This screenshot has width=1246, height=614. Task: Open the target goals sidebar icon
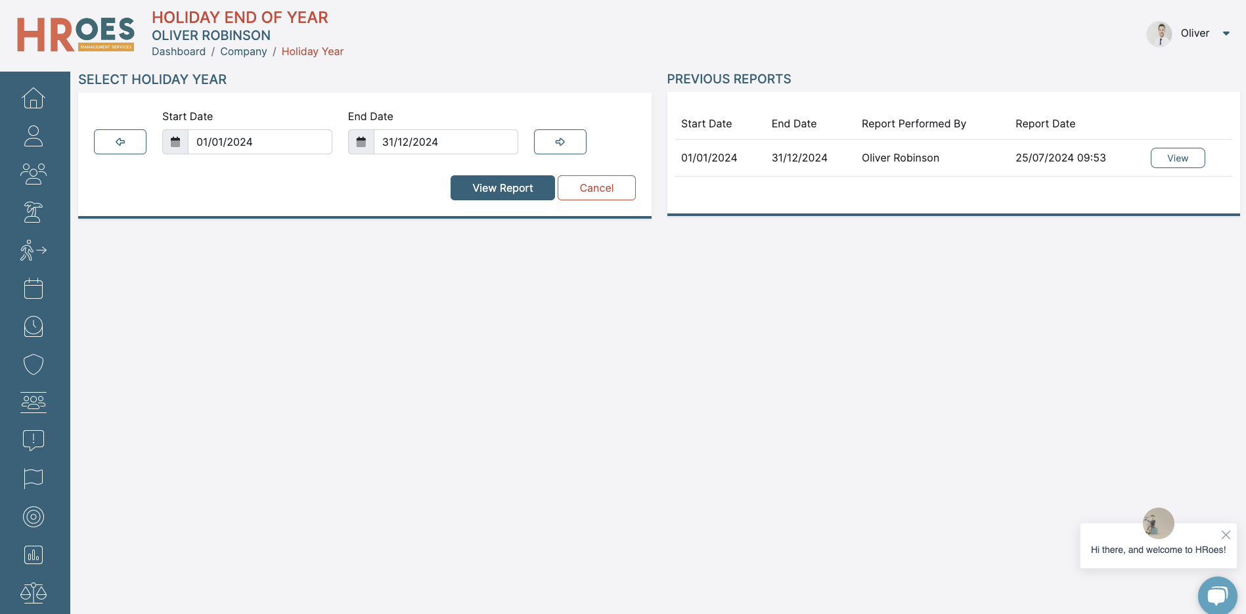click(x=33, y=517)
